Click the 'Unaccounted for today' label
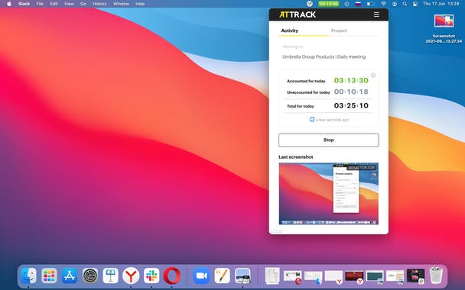The height and width of the screenshot is (290, 465). coord(308,92)
